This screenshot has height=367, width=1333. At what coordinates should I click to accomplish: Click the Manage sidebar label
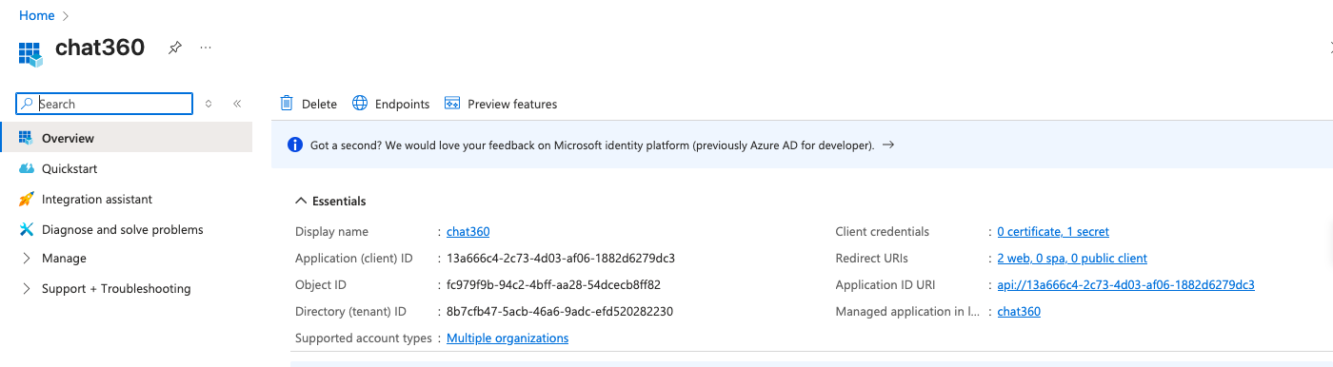click(x=64, y=259)
